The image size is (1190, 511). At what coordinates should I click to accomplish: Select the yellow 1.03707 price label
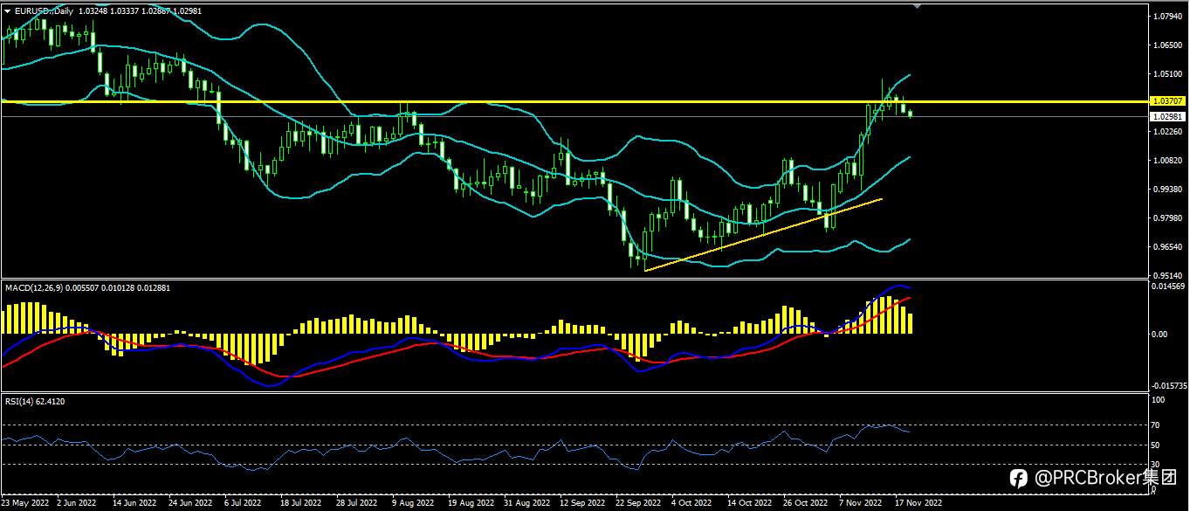pos(1168,101)
